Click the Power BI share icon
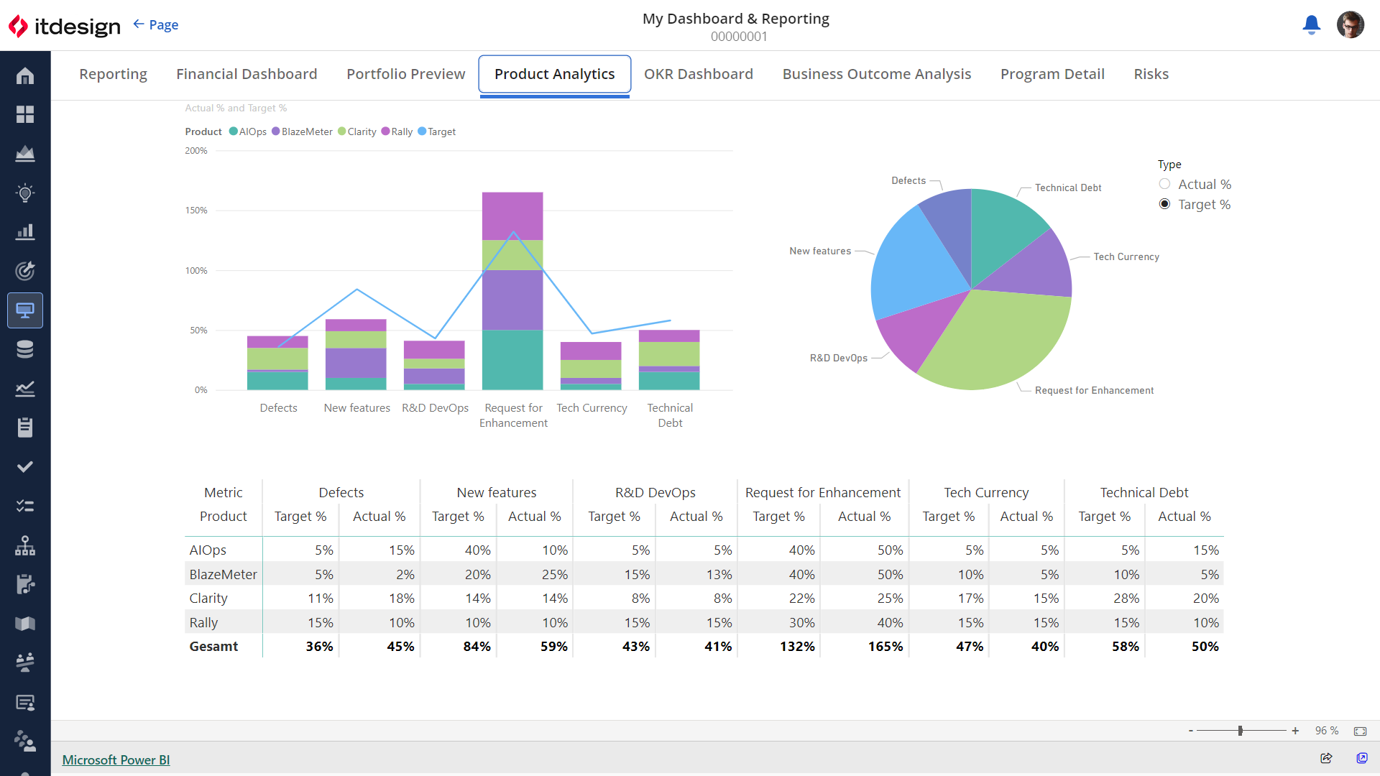 (x=1326, y=758)
